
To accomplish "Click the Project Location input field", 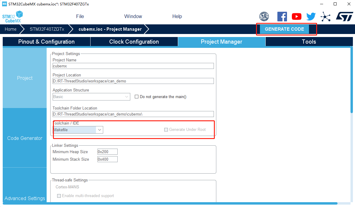I will pos(133,81).
